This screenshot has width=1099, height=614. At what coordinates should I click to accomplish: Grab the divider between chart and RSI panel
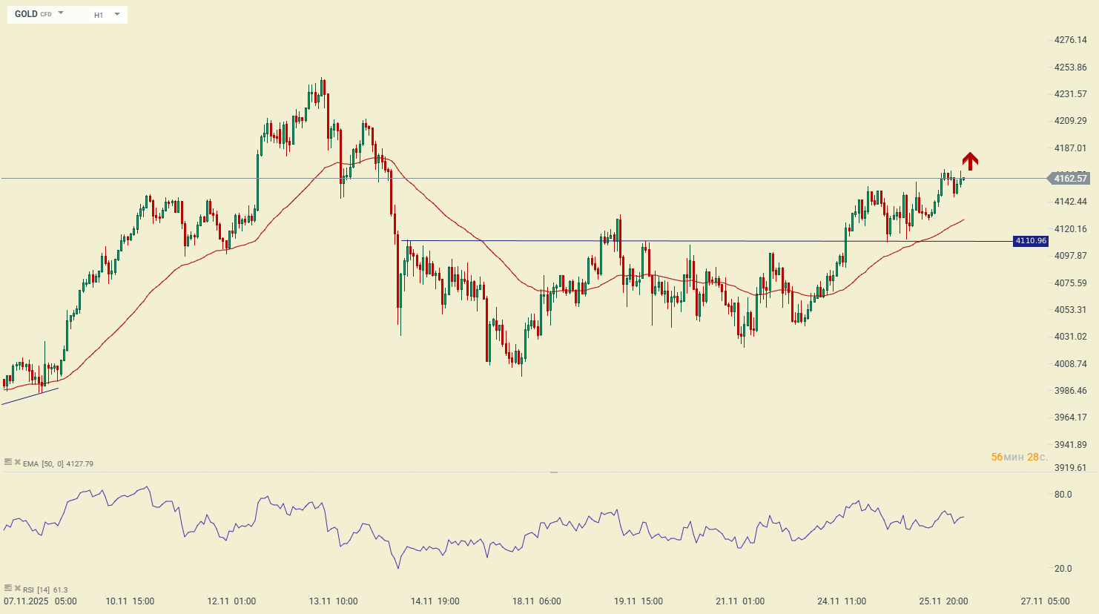553,472
